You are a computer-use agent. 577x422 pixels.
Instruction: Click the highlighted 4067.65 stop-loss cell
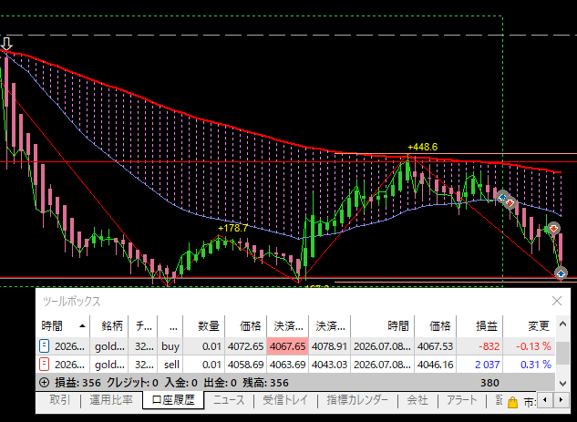[288, 346]
